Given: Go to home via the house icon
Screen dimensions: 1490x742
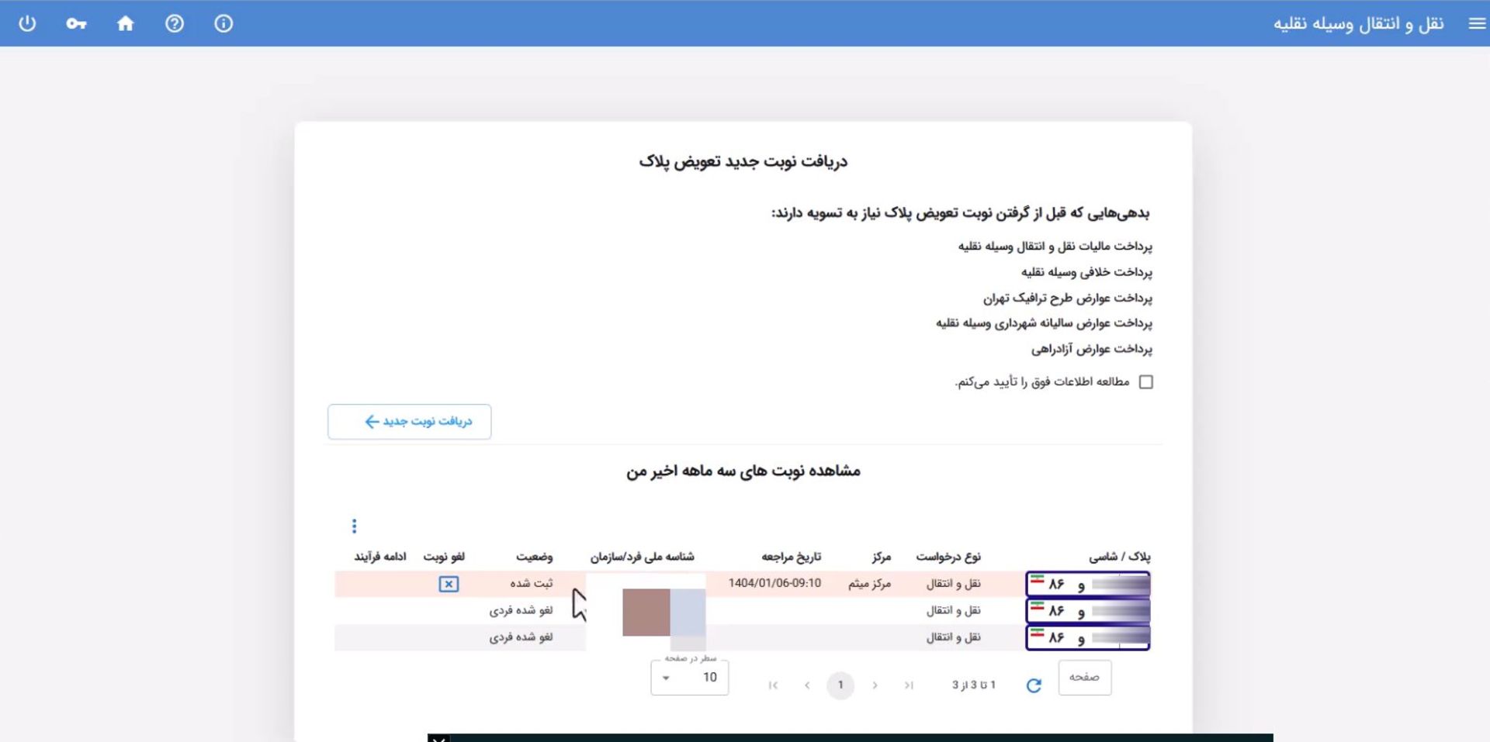Looking at the screenshot, I should pyautogui.click(x=126, y=23).
